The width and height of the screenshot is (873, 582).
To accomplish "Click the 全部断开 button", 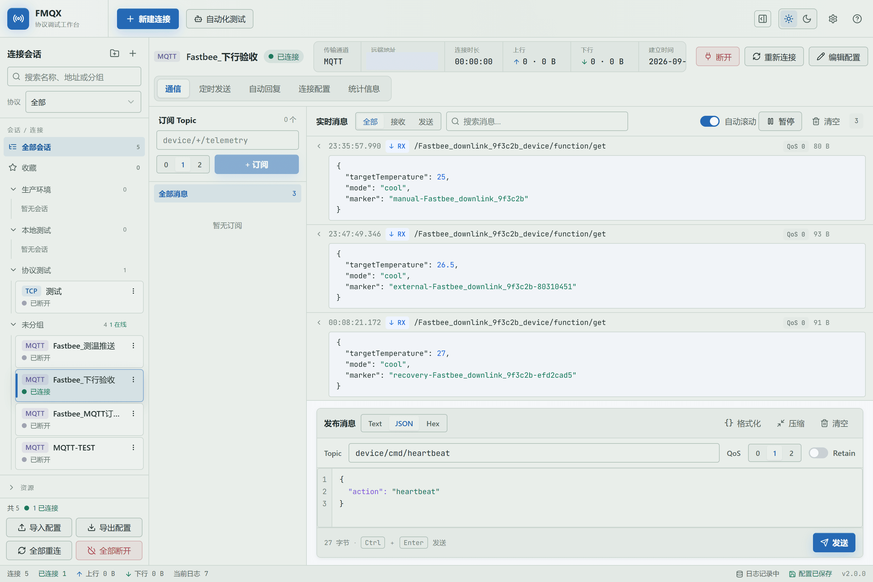I will point(109,550).
